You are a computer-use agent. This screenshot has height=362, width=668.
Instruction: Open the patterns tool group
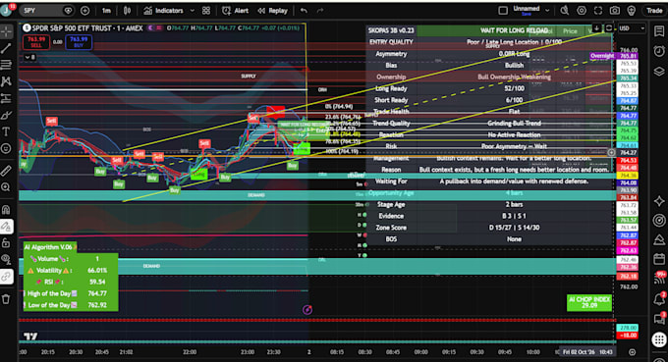(6, 81)
